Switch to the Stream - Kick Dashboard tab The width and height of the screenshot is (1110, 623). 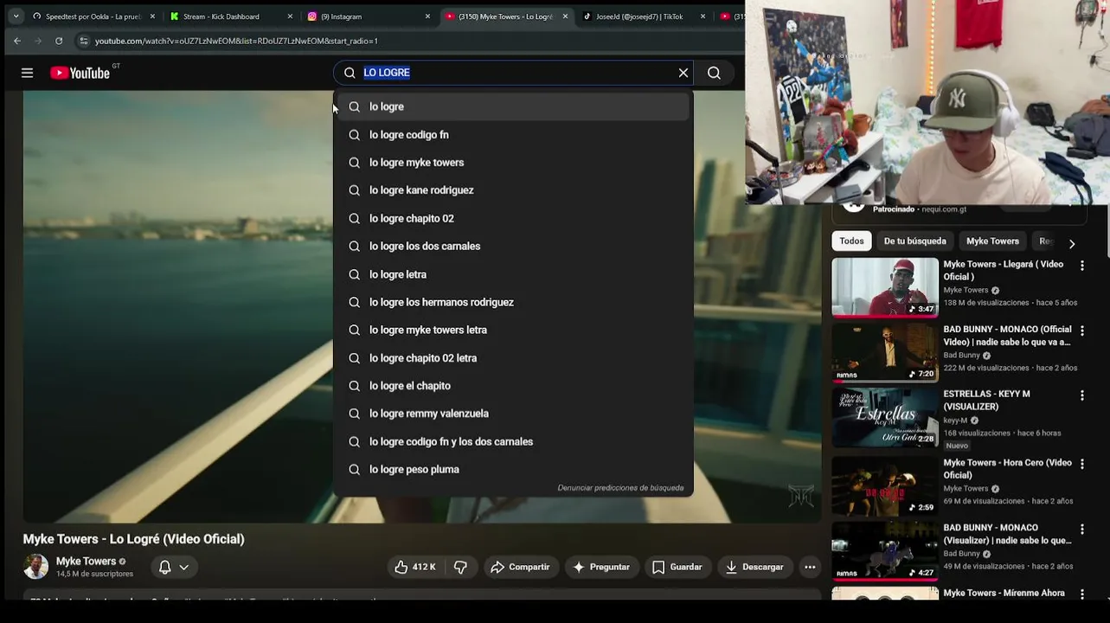coord(231,16)
